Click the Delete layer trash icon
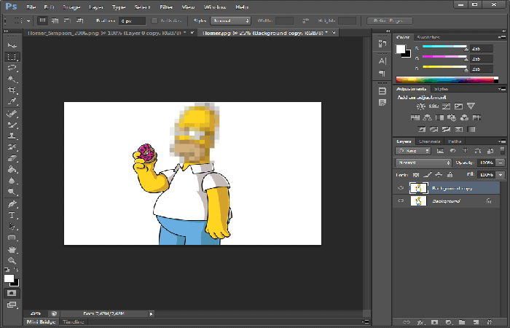The image size is (510, 328). (489, 322)
